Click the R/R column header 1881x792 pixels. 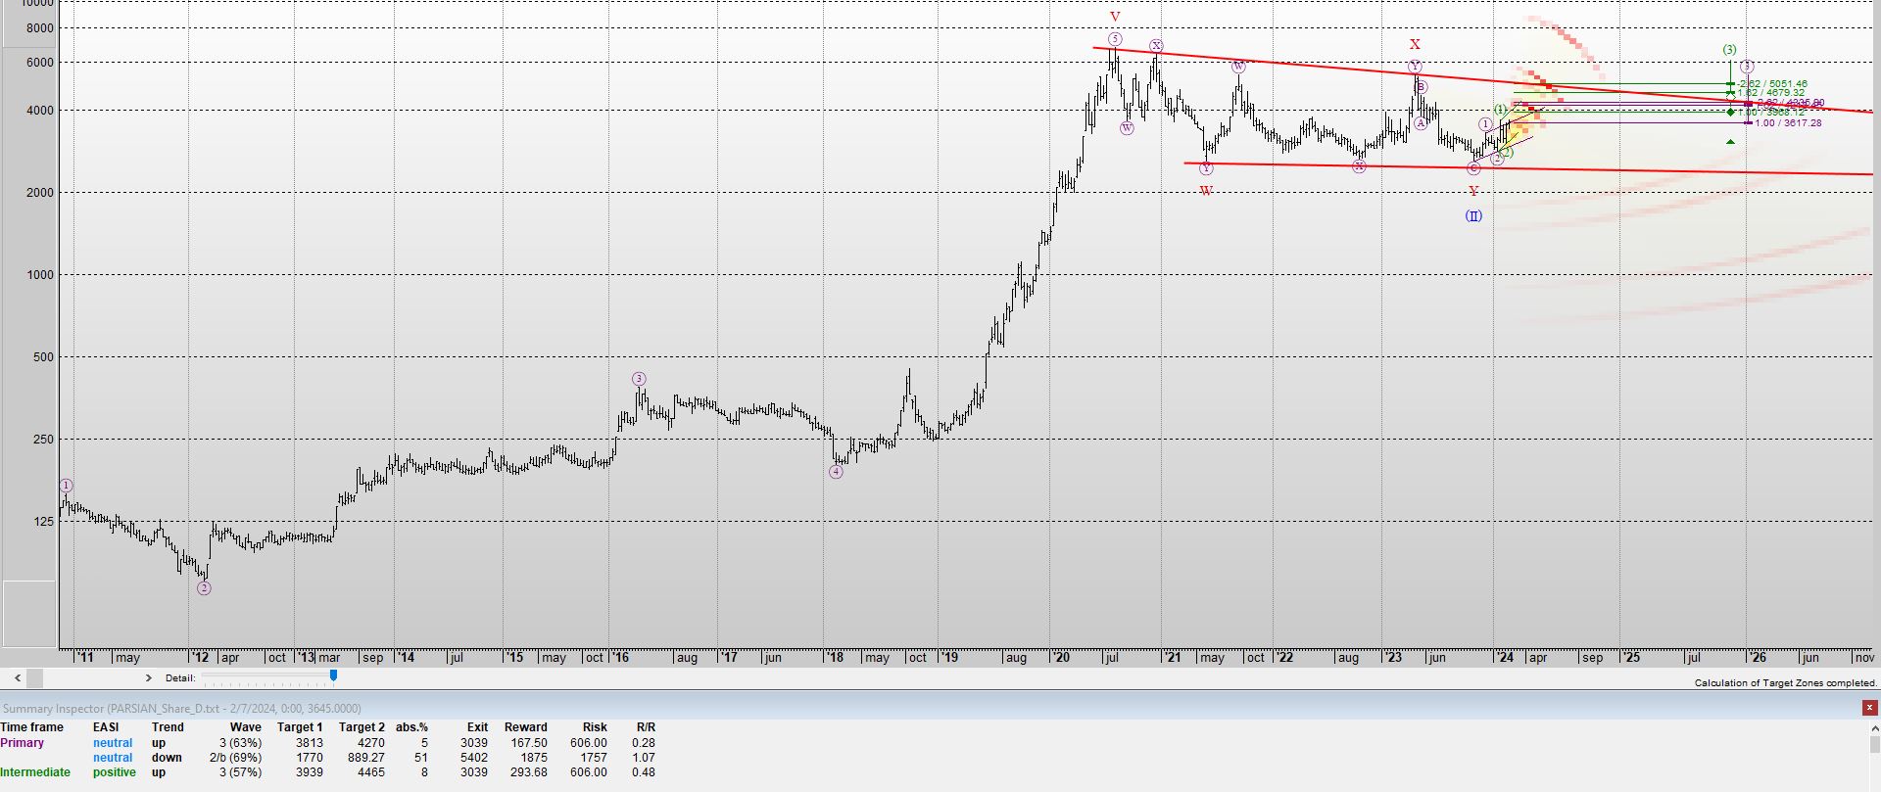click(x=646, y=727)
